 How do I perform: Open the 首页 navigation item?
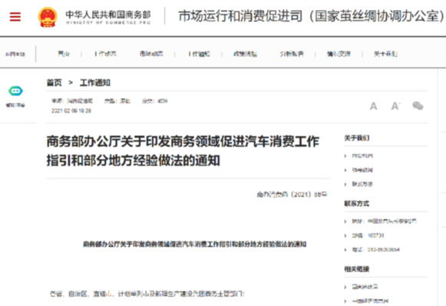(64, 54)
